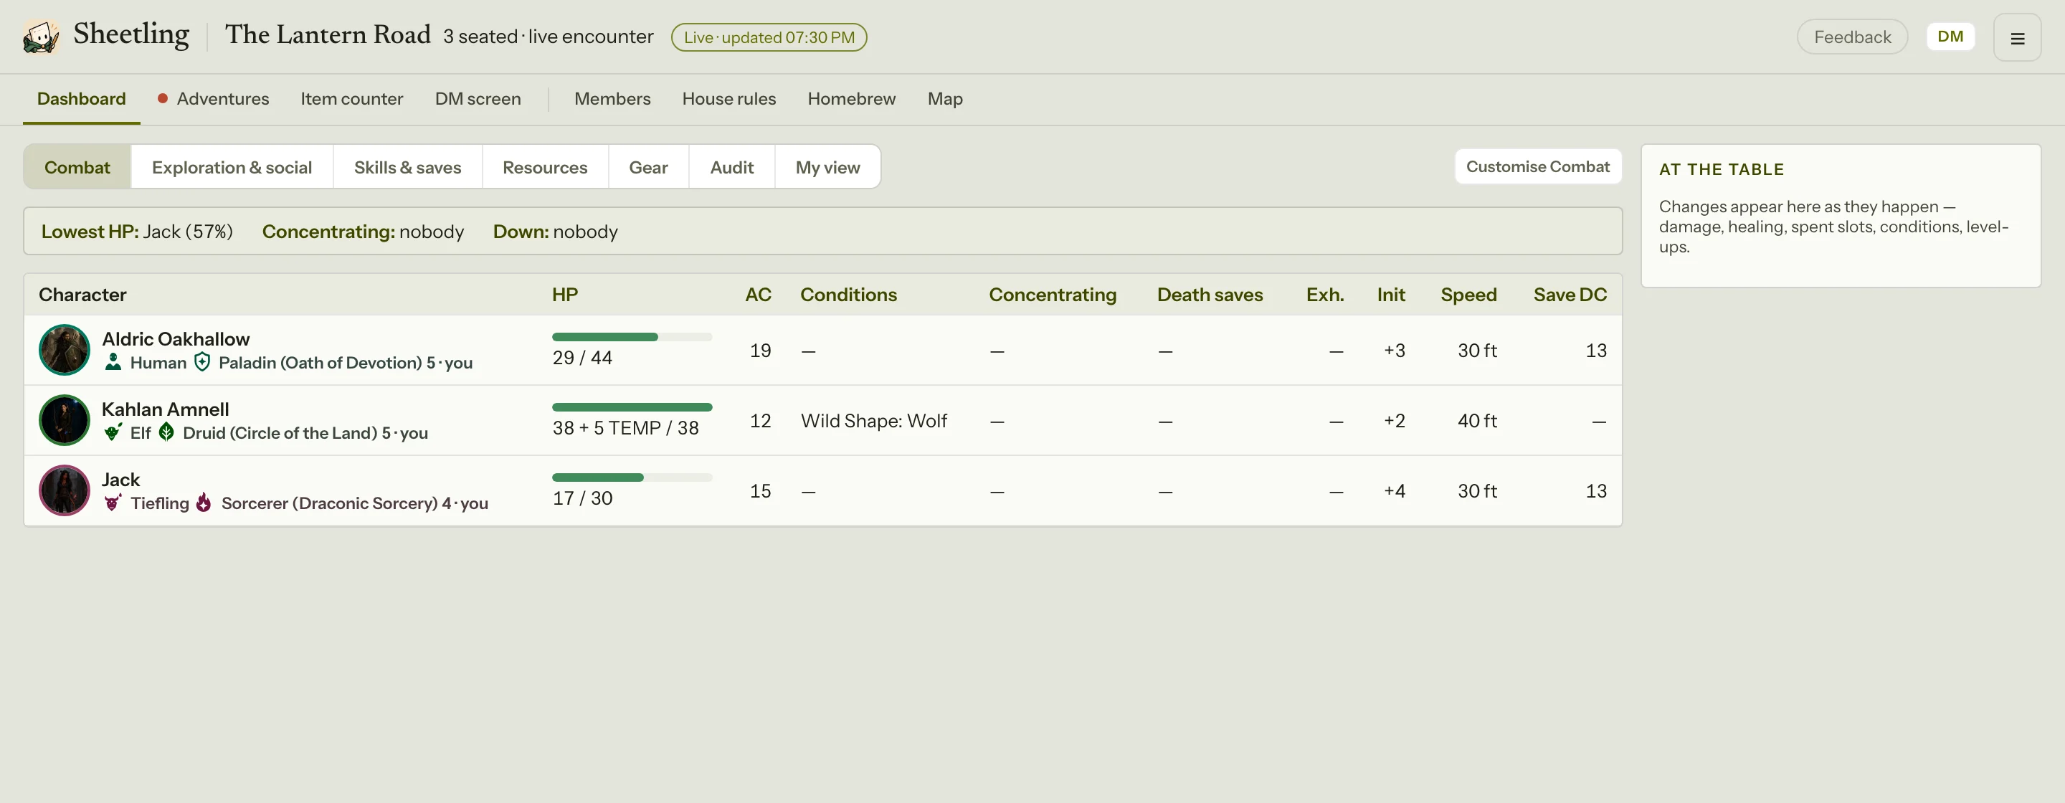
Task: Open Jack's portrait avatar
Action: pos(64,490)
